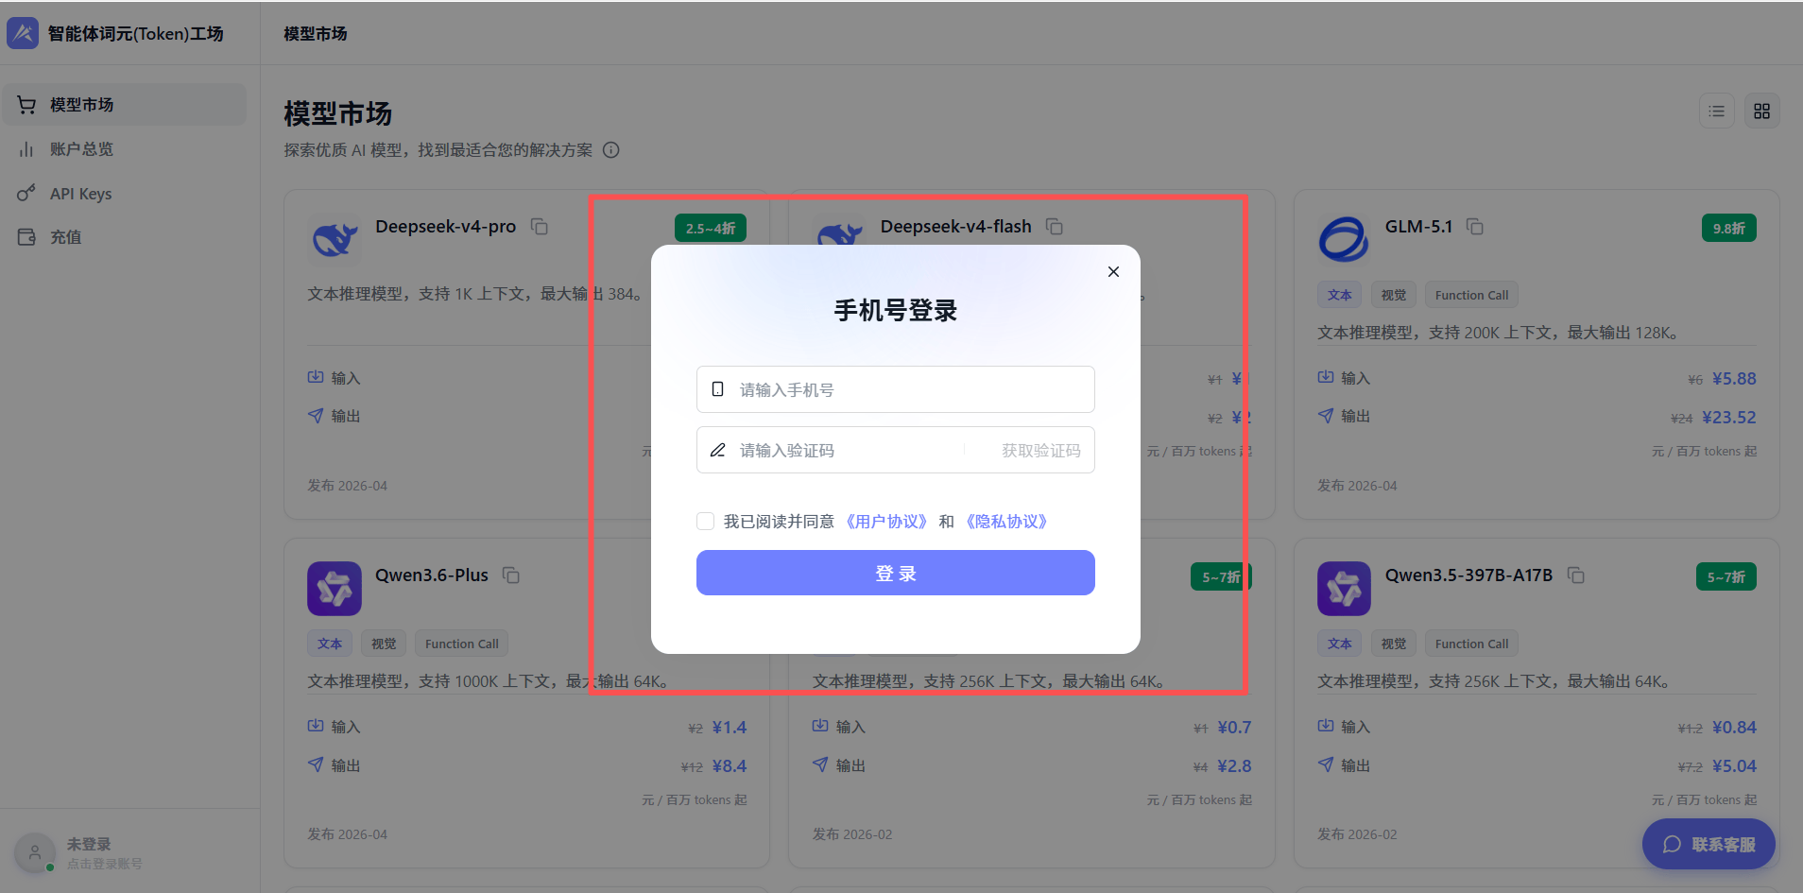Click the Qwen3.6-Plus logo
This screenshot has width=1803, height=893.
point(335,589)
